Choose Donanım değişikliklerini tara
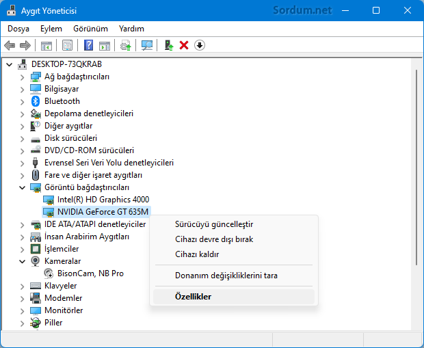This screenshot has width=424, height=348. click(x=234, y=276)
